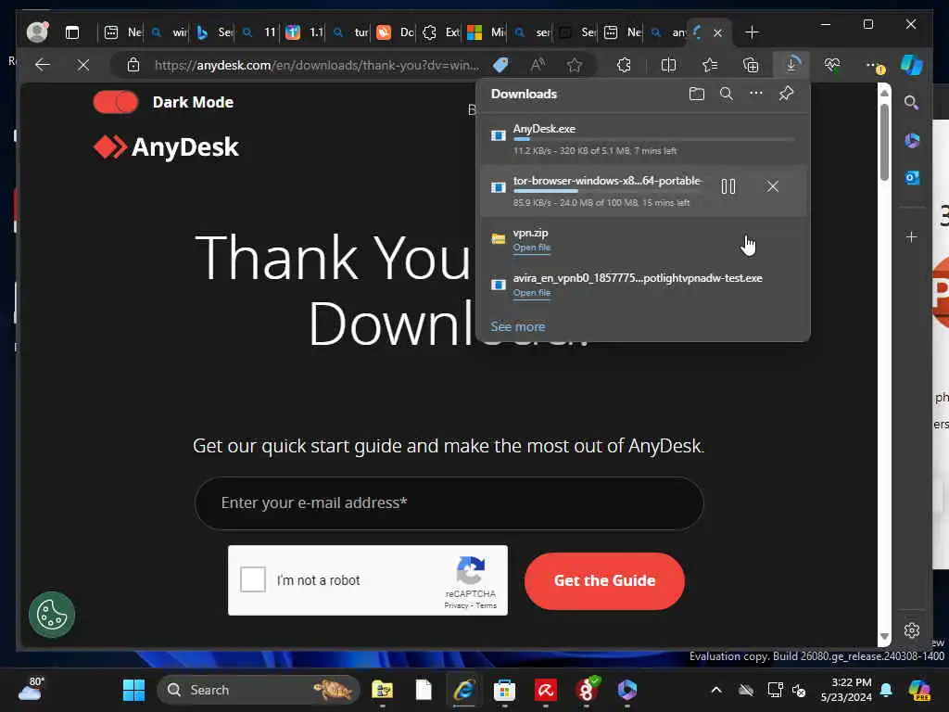The width and height of the screenshot is (949, 712).
Task: Close the current AnyDesk tab
Action: (718, 32)
